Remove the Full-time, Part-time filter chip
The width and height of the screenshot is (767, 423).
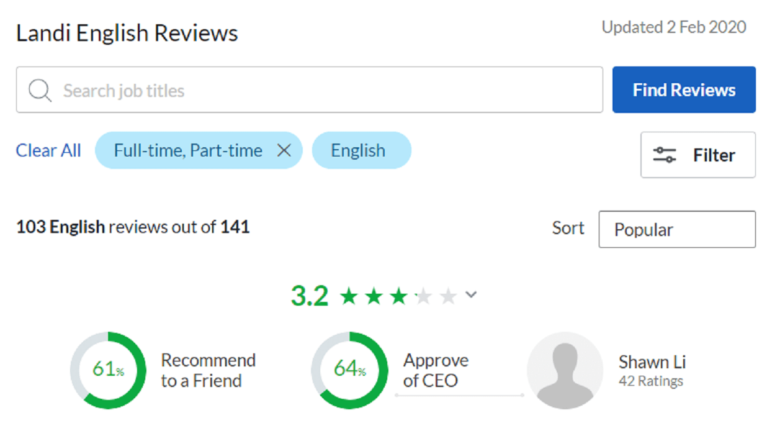[284, 150]
